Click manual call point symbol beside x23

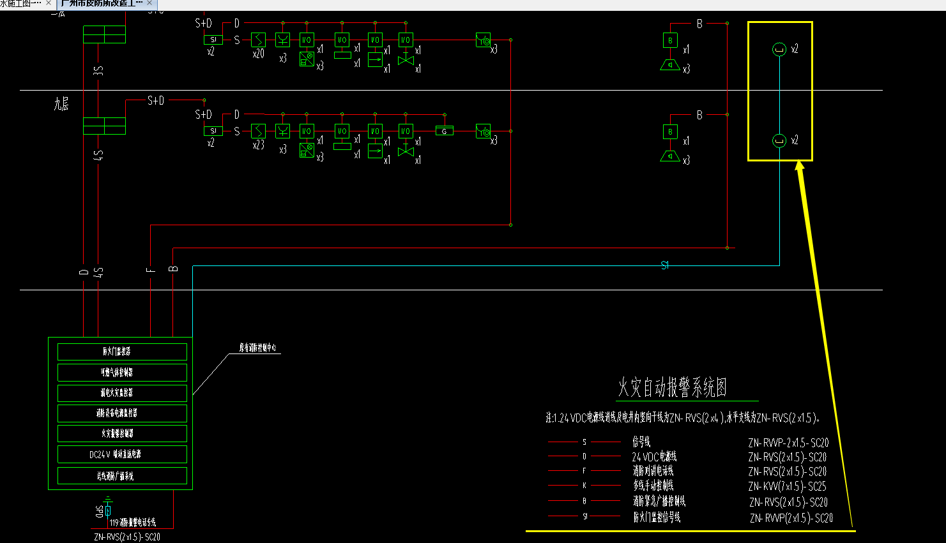point(283,131)
